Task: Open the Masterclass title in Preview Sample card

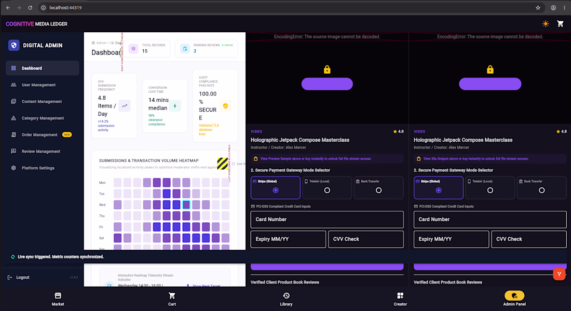Action: 300,140
